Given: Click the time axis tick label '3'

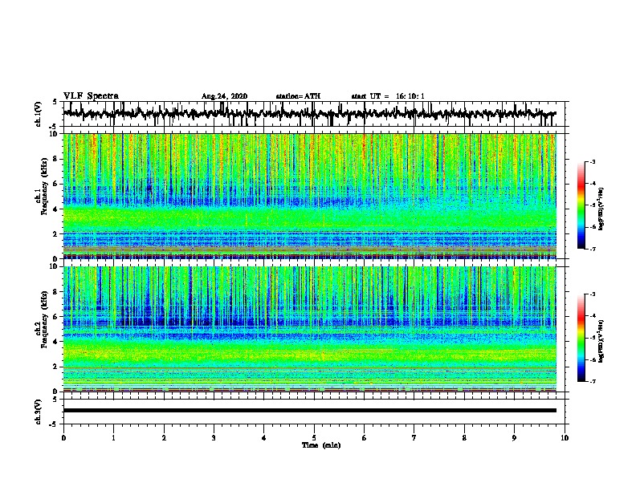Looking at the screenshot, I should click(x=214, y=438).
